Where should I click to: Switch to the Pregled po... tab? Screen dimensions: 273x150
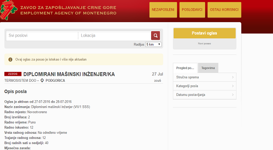[185, 68]
